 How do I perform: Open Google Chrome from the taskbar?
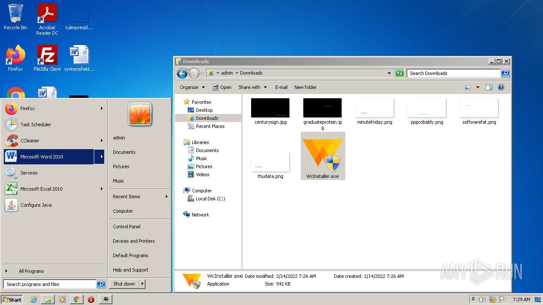click(x=76, y=299)
